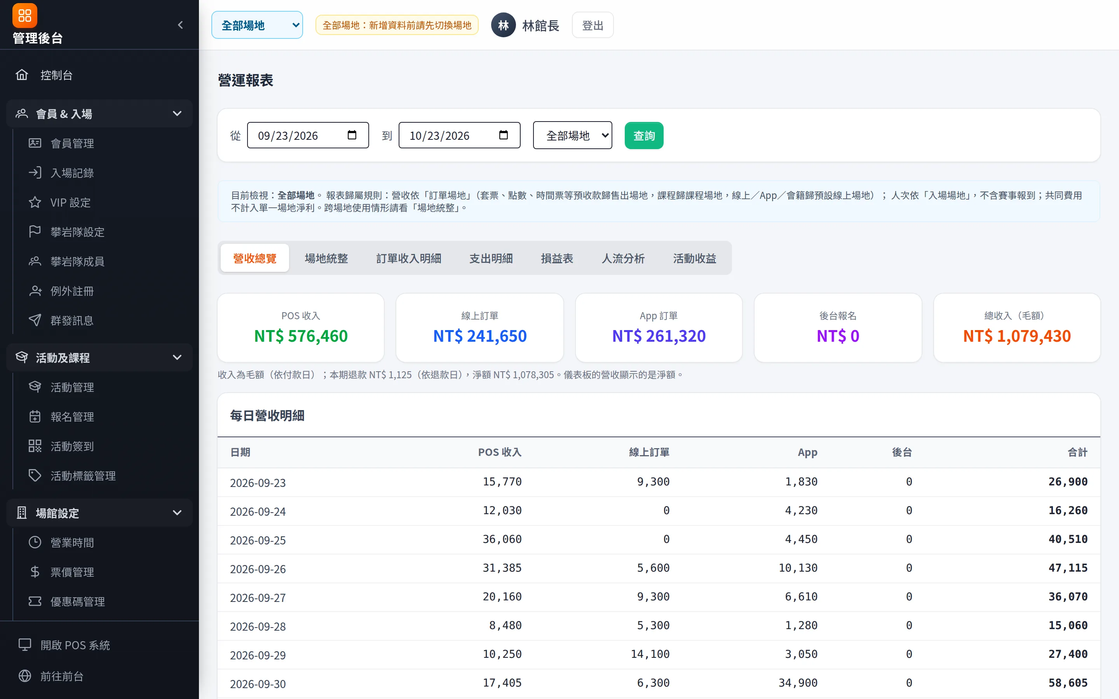Click the 開啟 POS 系統 monitor icon
The image size is (1119, 699).
point(24,645)
